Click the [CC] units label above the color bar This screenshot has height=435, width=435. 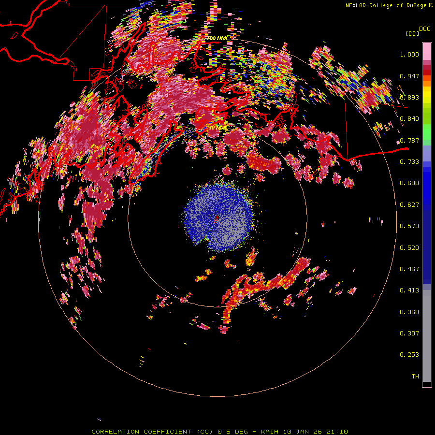[412, 33]
